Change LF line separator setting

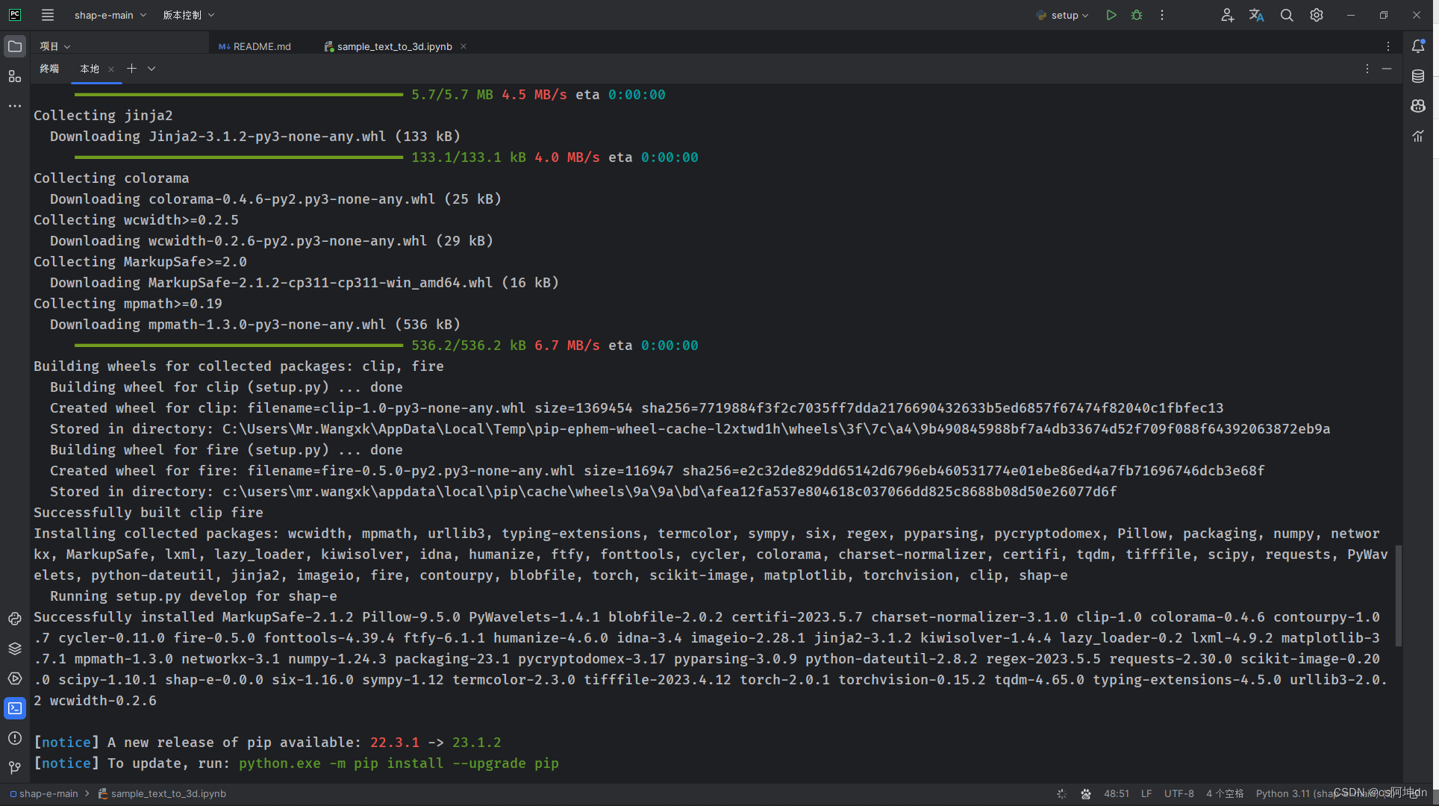[x=1146, y=794]
